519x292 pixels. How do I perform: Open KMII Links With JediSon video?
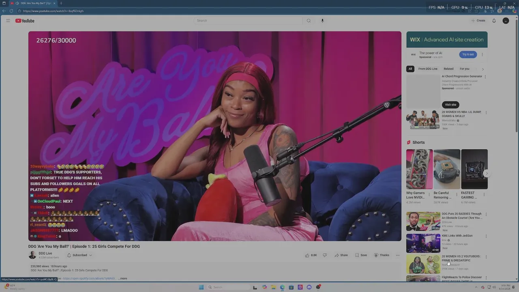(423, 243)
